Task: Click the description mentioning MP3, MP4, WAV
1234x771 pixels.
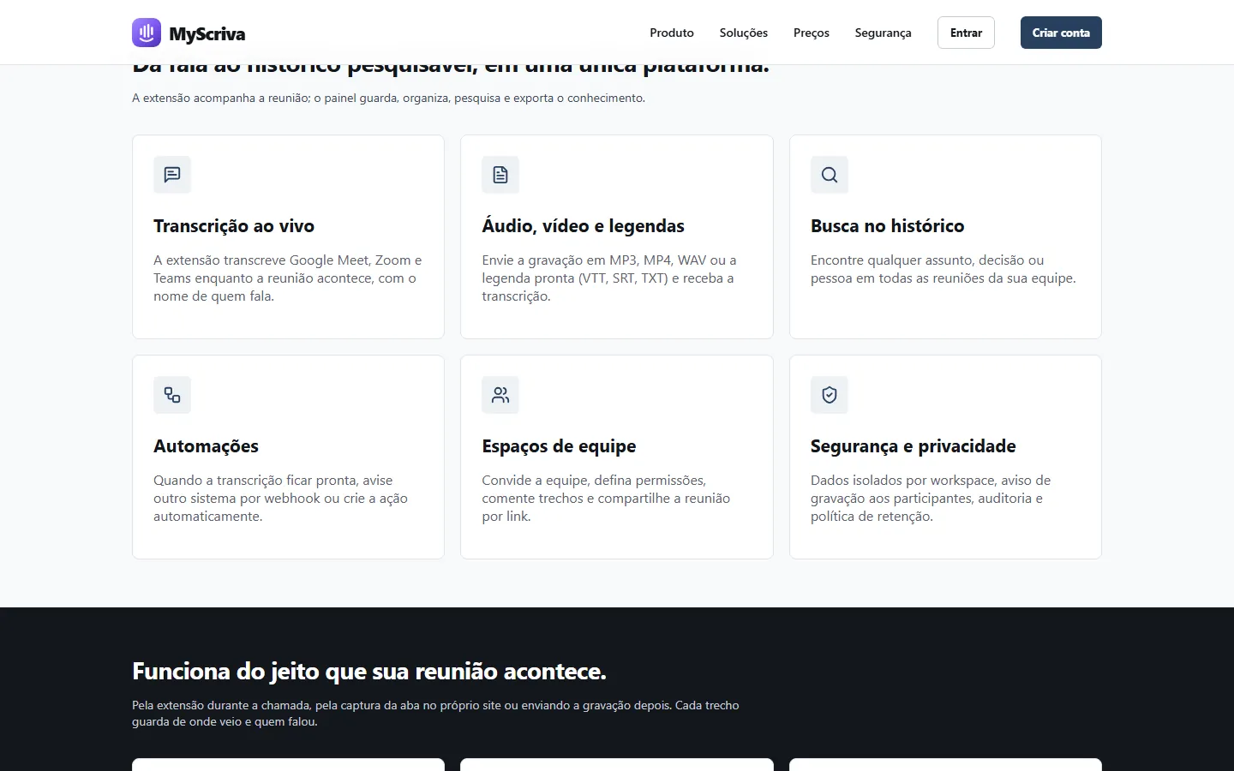Action: click(x=609, y=278)
